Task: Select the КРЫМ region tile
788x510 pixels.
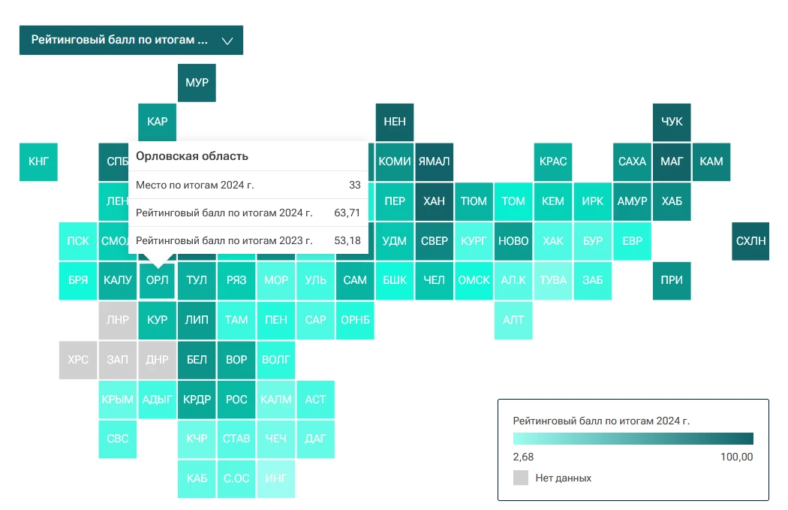Action: coord(118,400)
